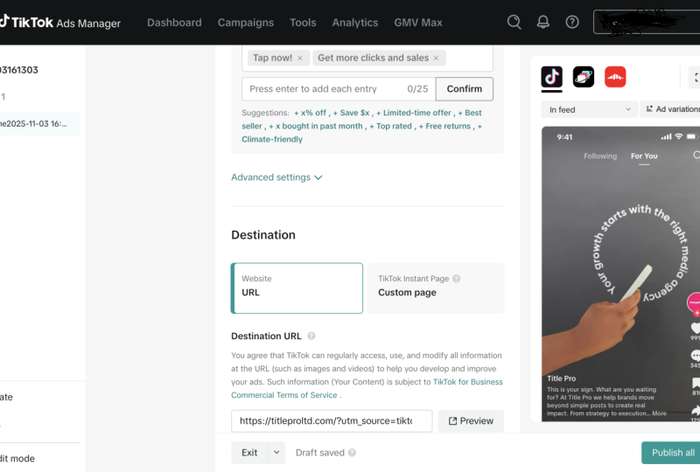Viewport: 700px width, 472px height.
Task: Click the Confirm button
Action: (x=465, y=89)
